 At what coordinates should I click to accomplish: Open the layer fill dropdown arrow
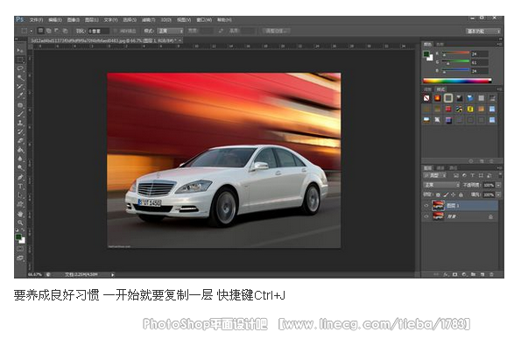point(498,194)
